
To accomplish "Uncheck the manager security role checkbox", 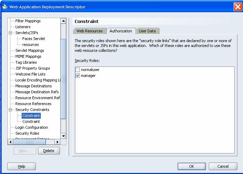I will pos(77,76).
